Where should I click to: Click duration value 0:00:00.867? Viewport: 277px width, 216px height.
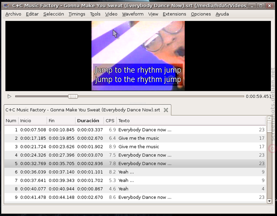[x=90, y=189]
